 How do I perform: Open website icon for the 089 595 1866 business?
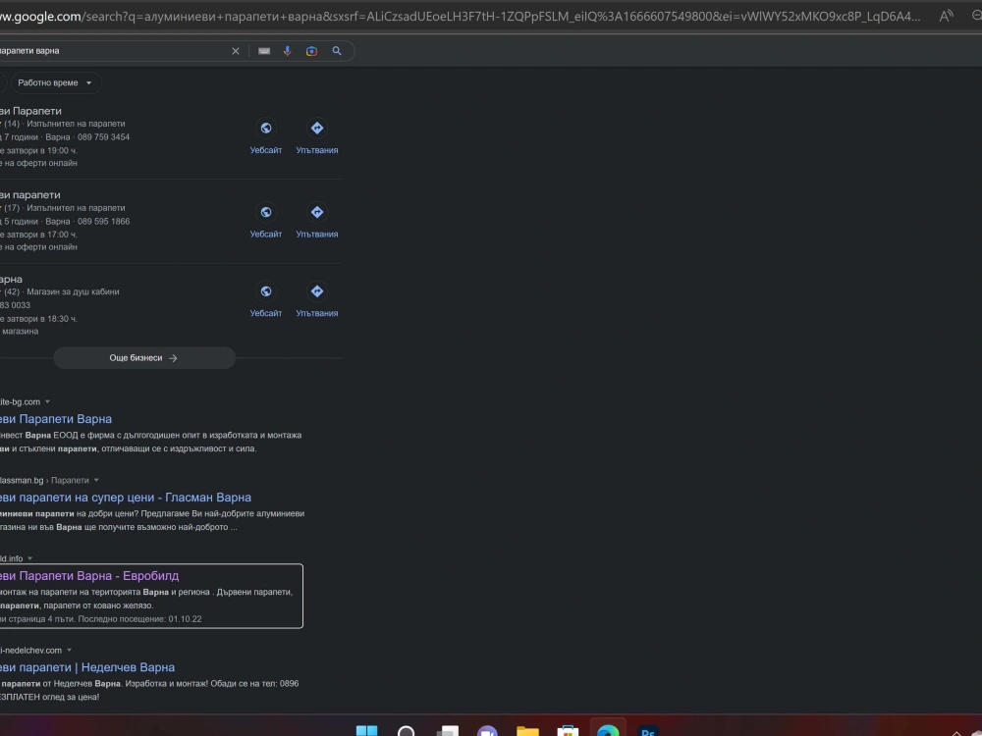point(266,212)
